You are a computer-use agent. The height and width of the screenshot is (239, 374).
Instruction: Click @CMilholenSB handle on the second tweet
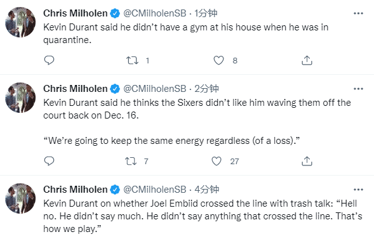(154, 89)
